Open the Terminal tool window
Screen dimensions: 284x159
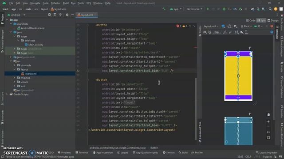[x=82, y=152]
